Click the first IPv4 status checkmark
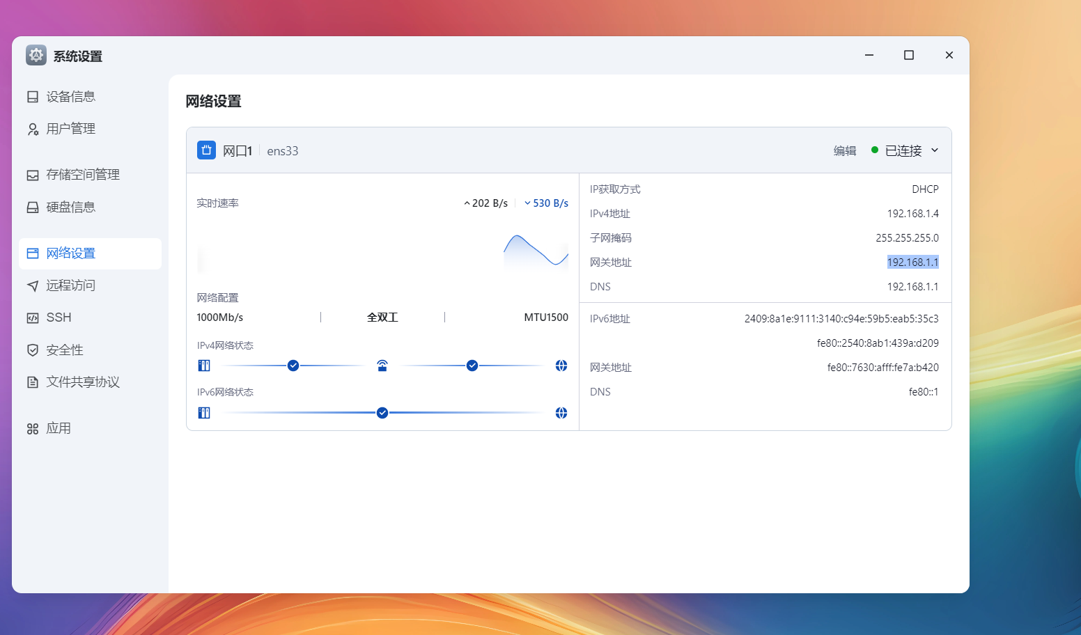 click(293, 366)
